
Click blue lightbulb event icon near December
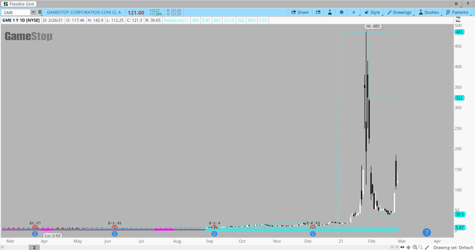coord(313,234)
